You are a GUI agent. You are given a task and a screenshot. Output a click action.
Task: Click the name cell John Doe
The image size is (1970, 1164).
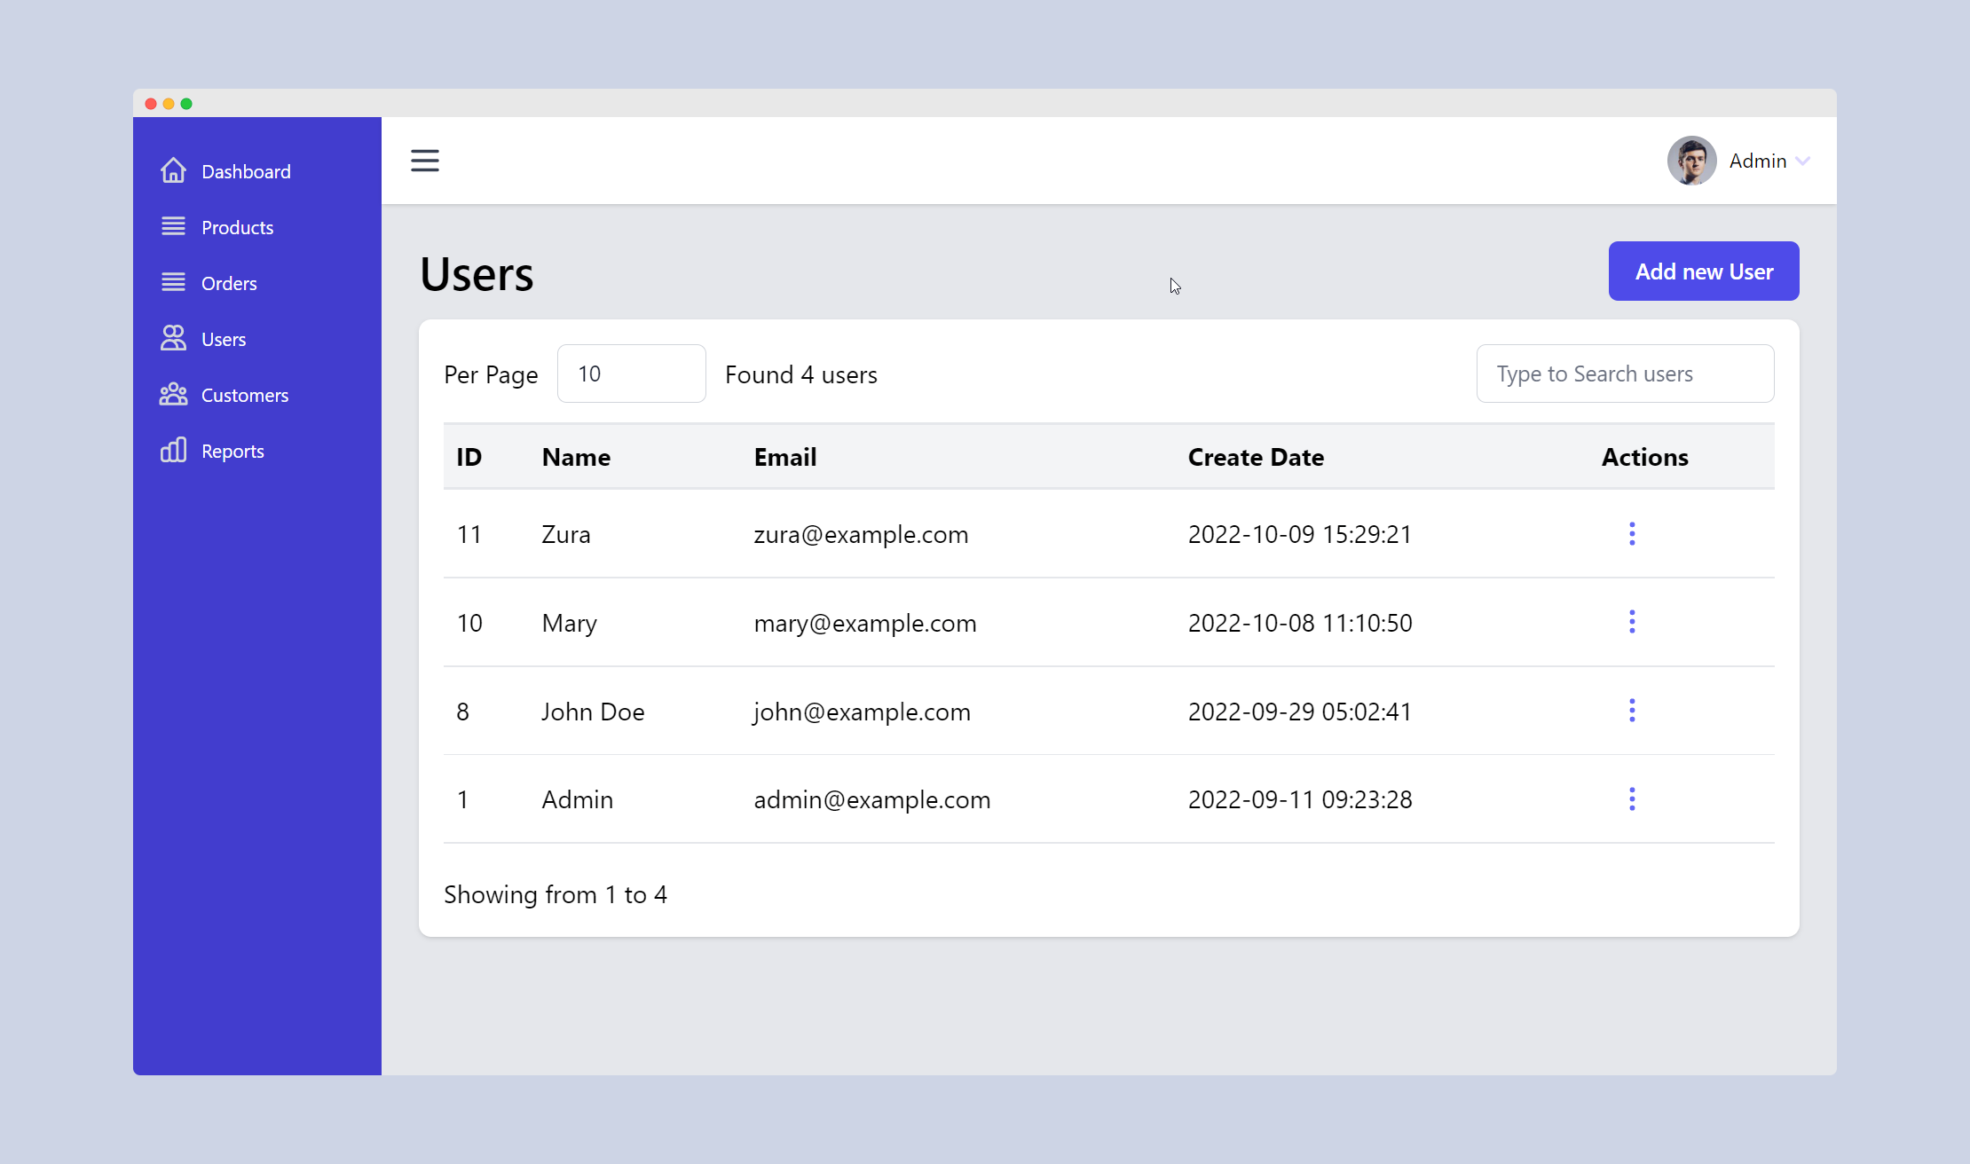point(593,712)
